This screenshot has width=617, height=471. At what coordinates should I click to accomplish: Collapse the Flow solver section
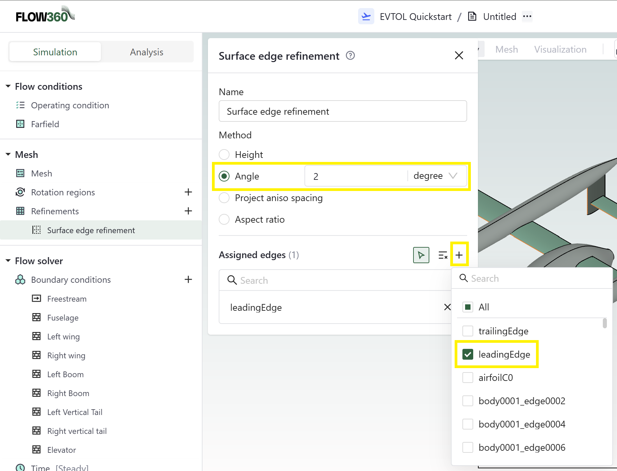tap(8, 261)
